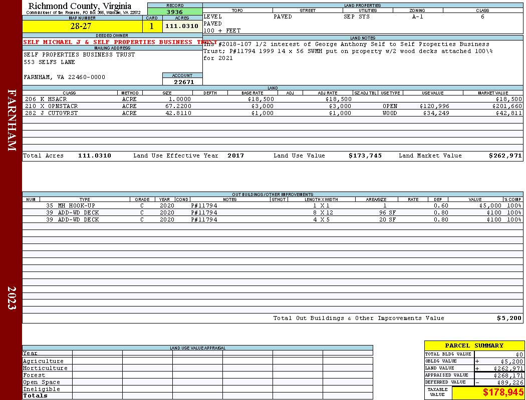Click the WOOD use type cell
The height and width of the screenshot is (400, 526).
pyautogui.click(x=390, y=113)
